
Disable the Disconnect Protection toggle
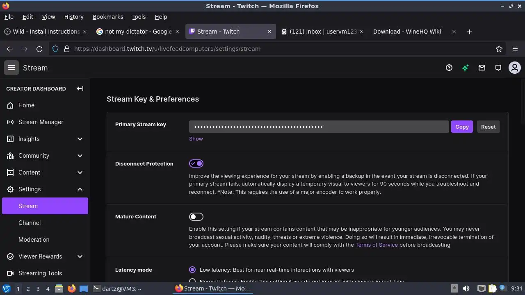tap(196, 163)
